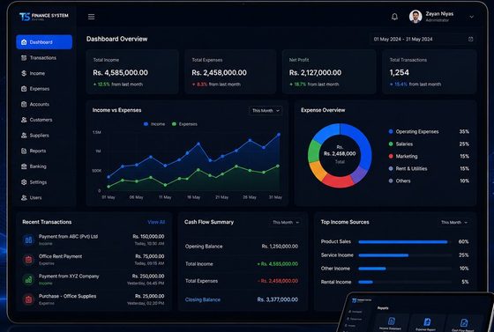This screenshot has height=332, width=494.
Task: Click the Marketing red legend dot
Action: (x=391, y=156)
